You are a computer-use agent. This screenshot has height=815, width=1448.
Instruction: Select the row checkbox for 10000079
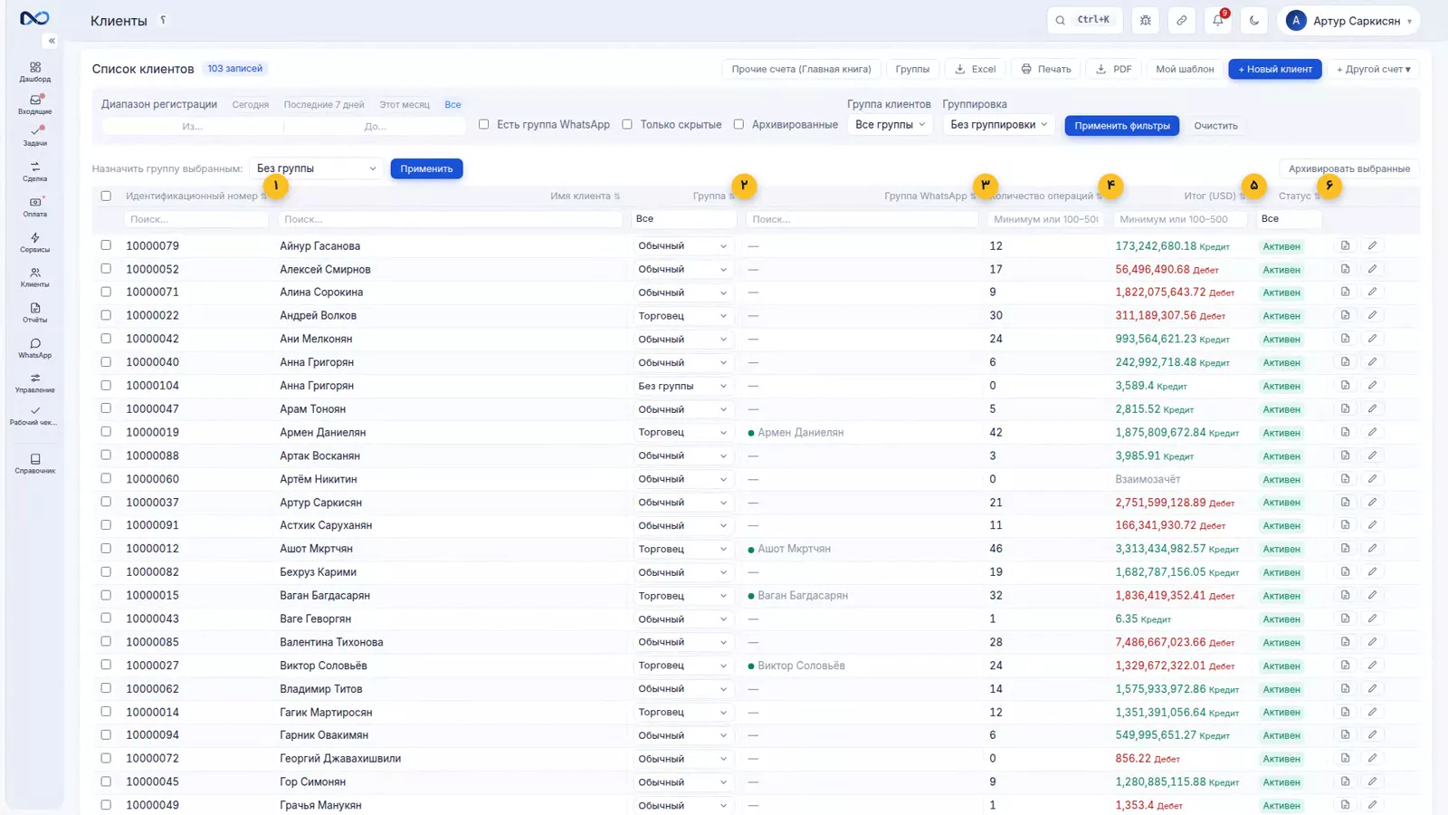(106, 245)
